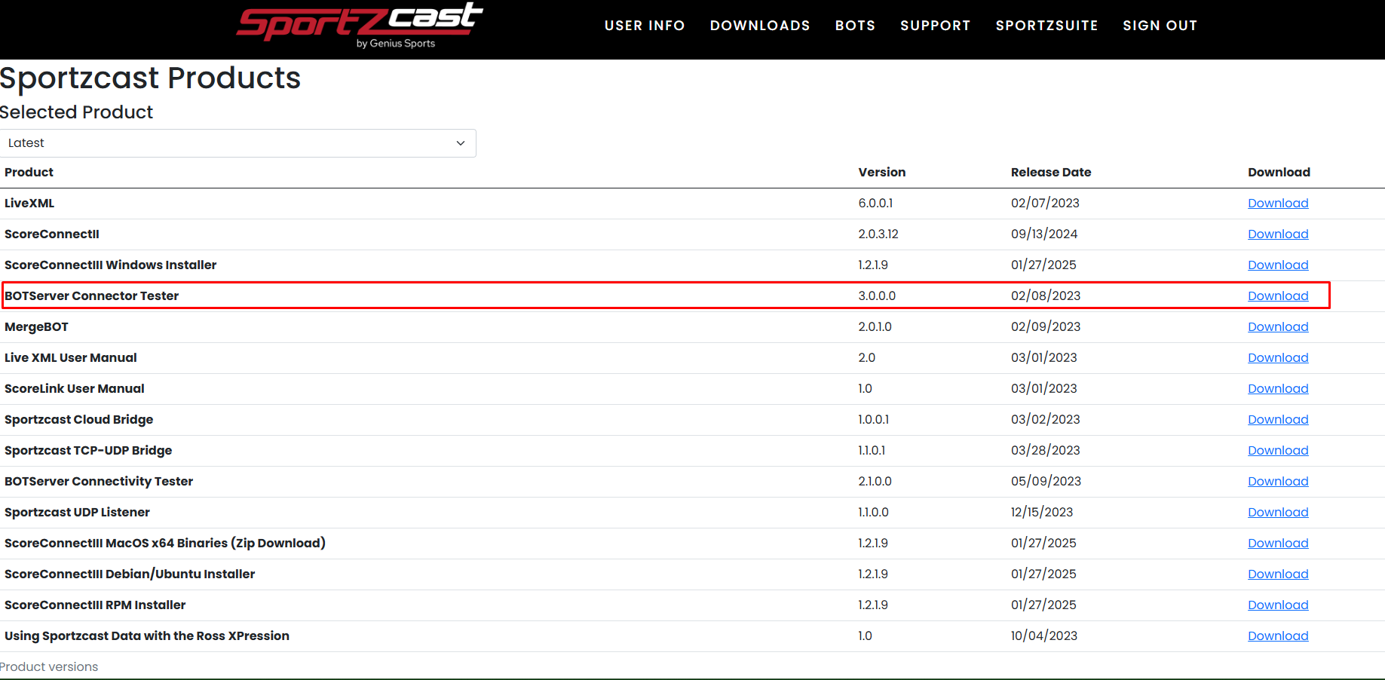Select Using Sportzcast Data with Ross XPression
The width and height of the screenshot is (1385, 680).
[x=147, y=636]
